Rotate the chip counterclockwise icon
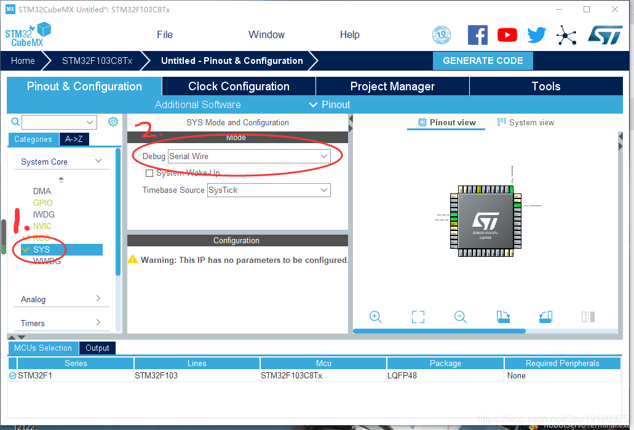Viewport: 634px width, 430px height. (x=545, y=317)
